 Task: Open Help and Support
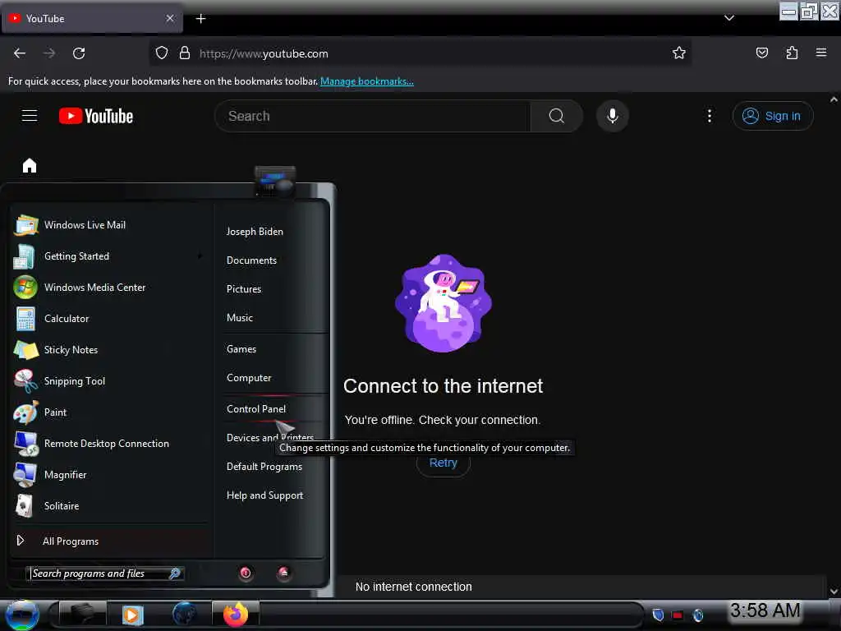264,495
